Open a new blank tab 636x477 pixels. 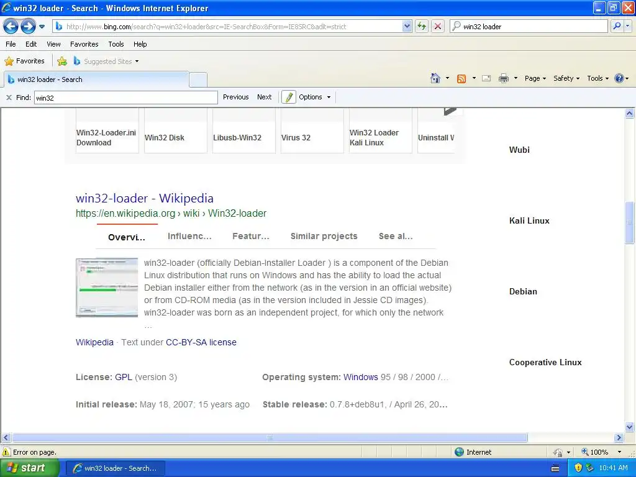coord(198,80)
